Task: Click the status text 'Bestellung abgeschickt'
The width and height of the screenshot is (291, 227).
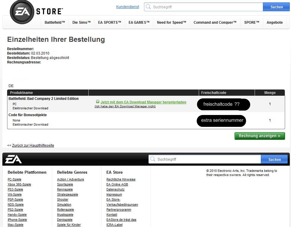Action: click(50, 58)
